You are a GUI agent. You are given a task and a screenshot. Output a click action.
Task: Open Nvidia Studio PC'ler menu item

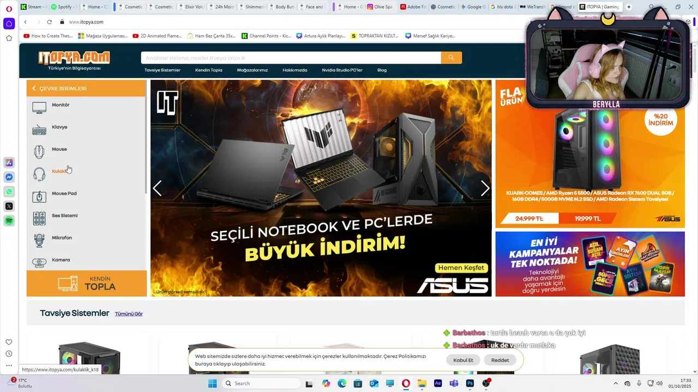(x=342, y=70)
